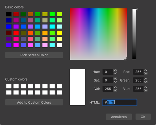Screen dimensions: 156x125
Task: Decrease the Sat value with down arrow
Action: tap(115, 82)
